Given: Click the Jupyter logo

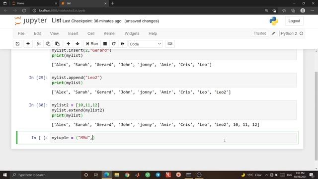Looking at the screenshot, I should pyautogui.click(x=31, y=21).
